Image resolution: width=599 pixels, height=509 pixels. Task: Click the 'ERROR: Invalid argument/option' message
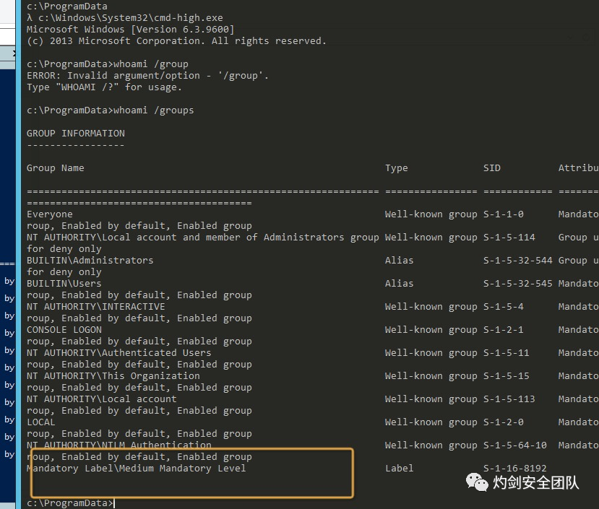point(147,76)
